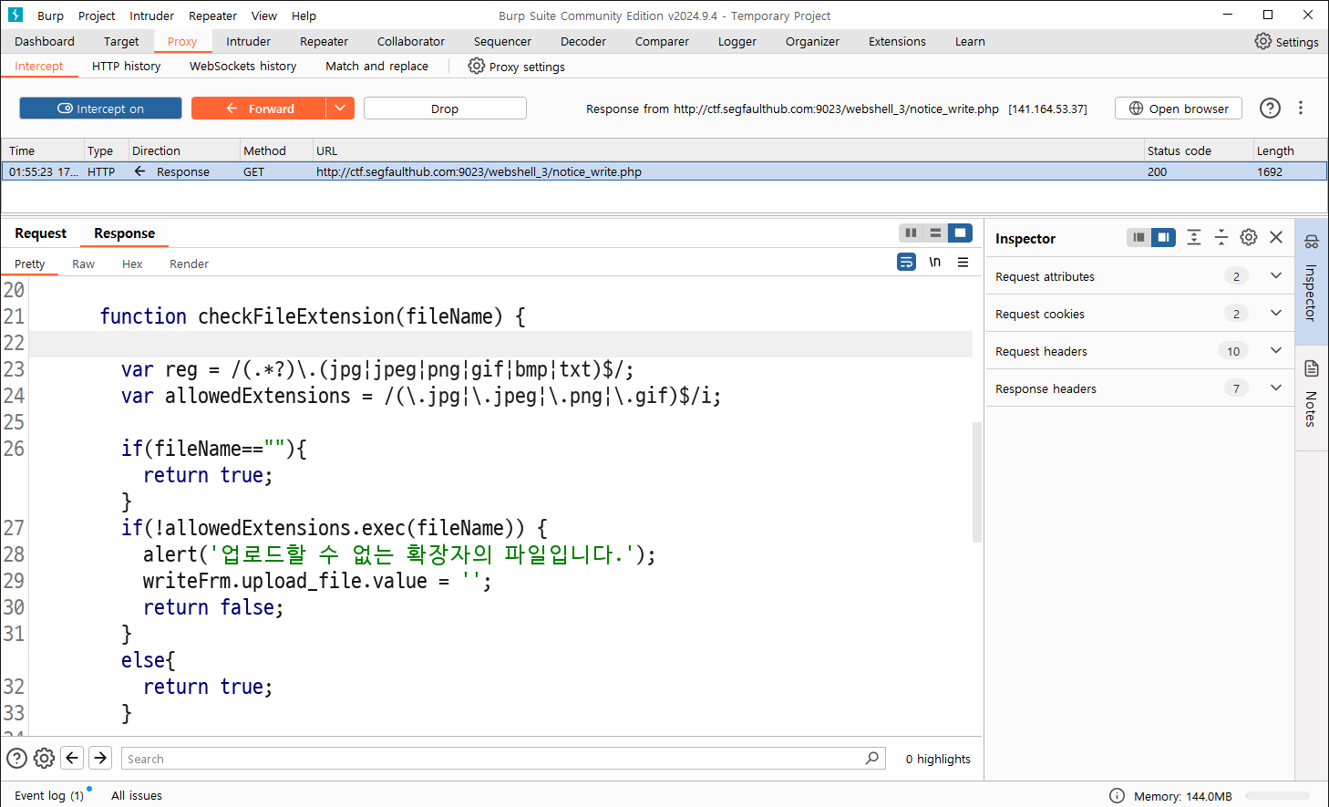Toggle showing non-printable characters (\n)
The image size is (1329, 807).
(934, 262)
